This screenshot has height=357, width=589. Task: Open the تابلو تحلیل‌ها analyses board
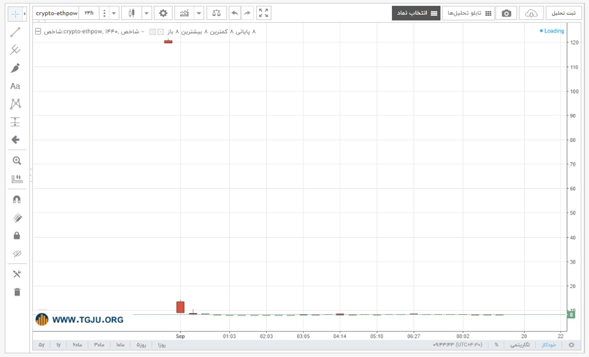click(469, 13)
